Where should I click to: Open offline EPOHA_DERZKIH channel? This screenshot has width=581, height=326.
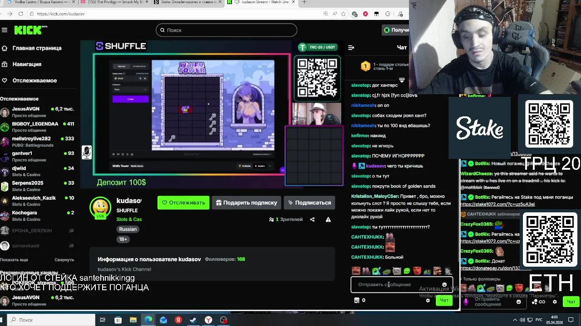(x=37, y=231)
